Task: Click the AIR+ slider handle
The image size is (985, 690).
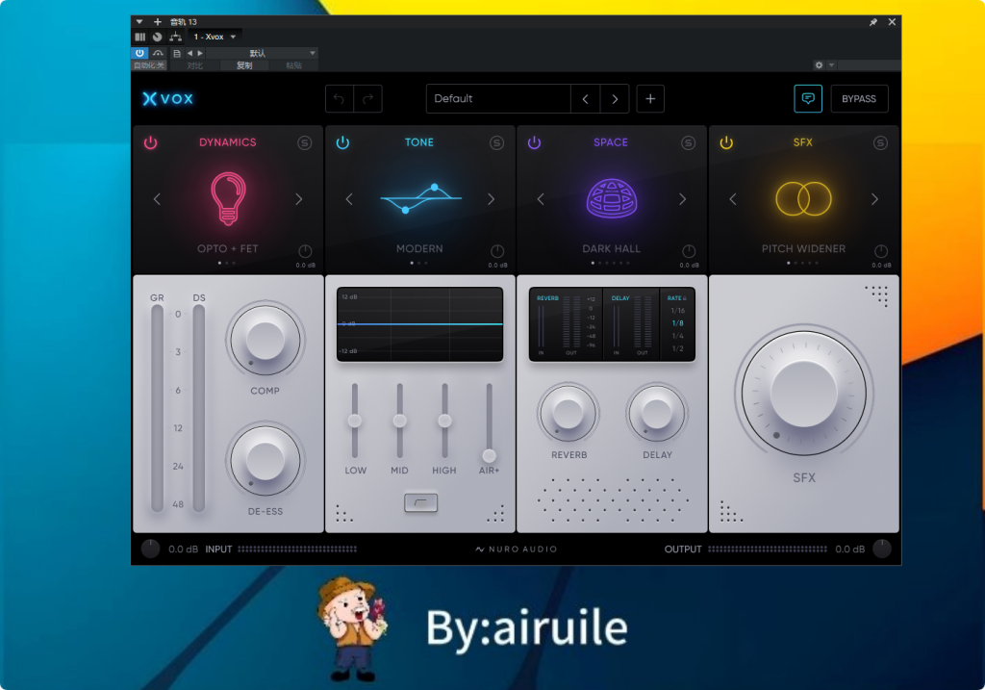Action: 489,455
